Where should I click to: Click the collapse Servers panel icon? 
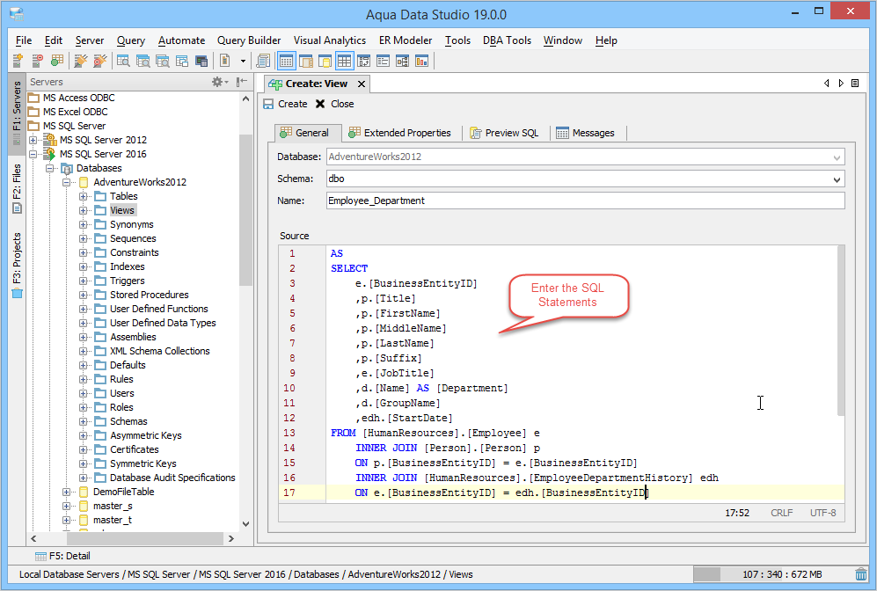click(x=241, y=82)
